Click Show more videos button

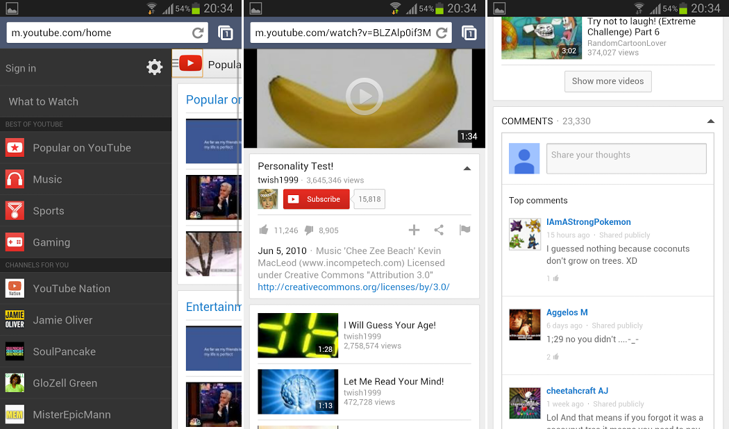pos(607,81)
